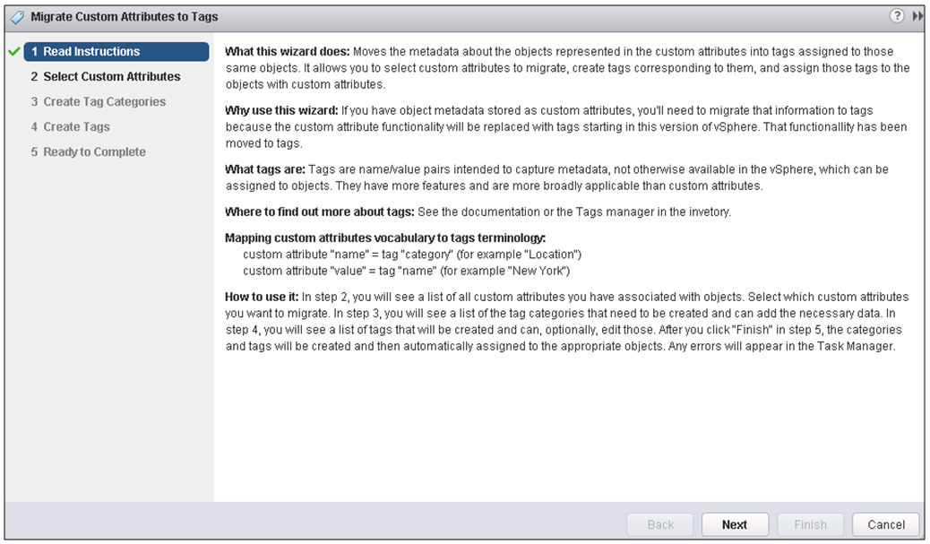Click the Next button
Screen dimensions: 930x544
tap(735, 524)
